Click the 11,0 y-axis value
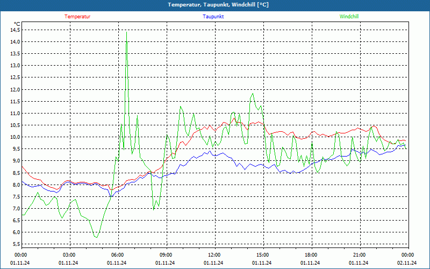The height and width of the screenshot is (269, 430). point(16,113)
